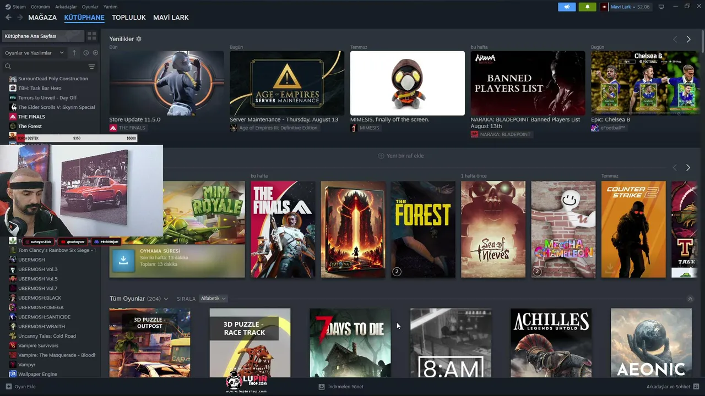
Task: Switch to the MAĞAZA tab
Action: click(x=42, y=18)
